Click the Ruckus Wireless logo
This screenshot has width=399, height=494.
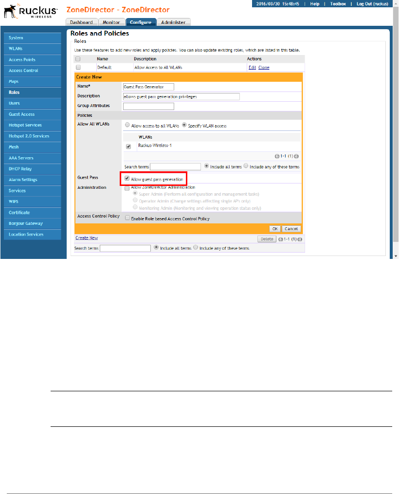31,11
